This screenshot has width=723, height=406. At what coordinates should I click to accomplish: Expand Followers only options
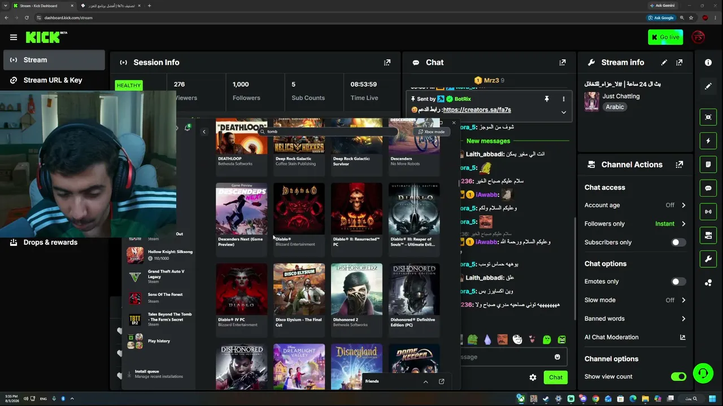click(683, 224)
